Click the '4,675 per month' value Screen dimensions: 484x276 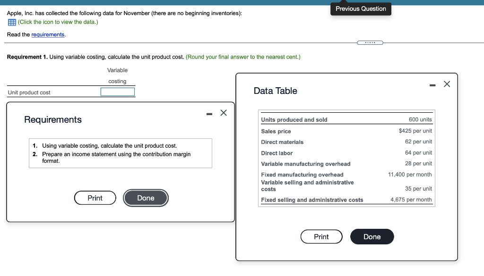411,200
